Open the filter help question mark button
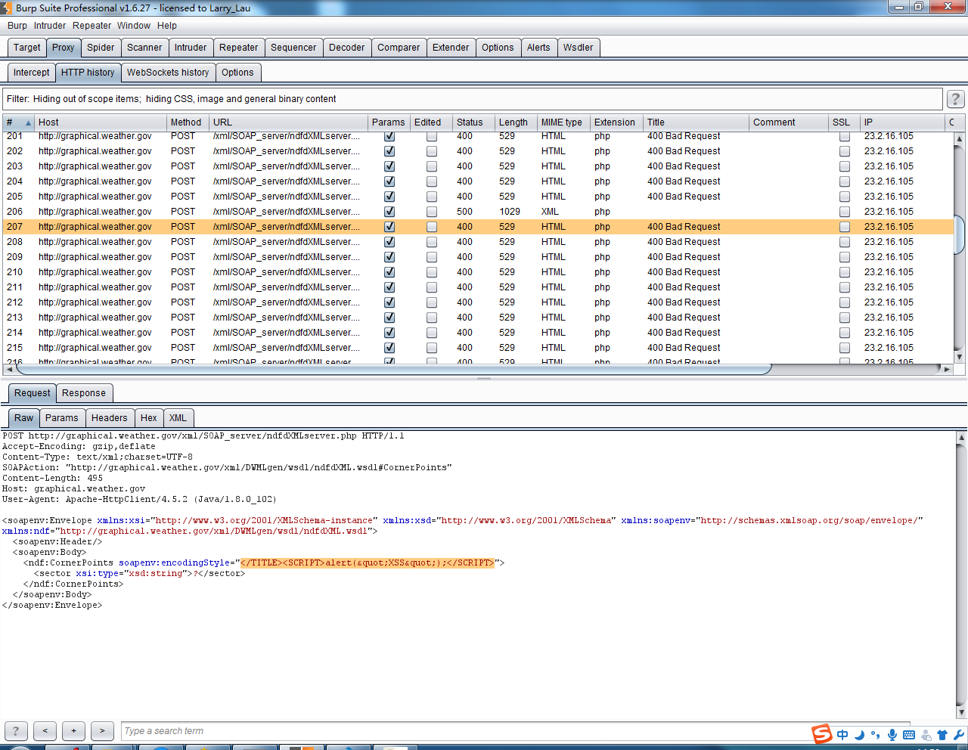The width and height of the screenshot is (968, 750). [955, 99]
